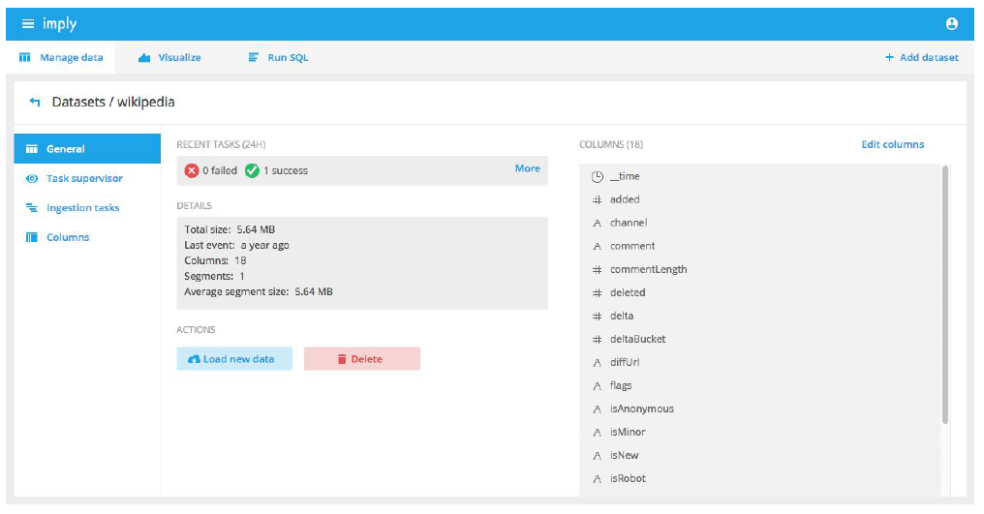This screenshot has width=984, height=514.
Task: Select General in the sidebar
Action: click(87, 149)
